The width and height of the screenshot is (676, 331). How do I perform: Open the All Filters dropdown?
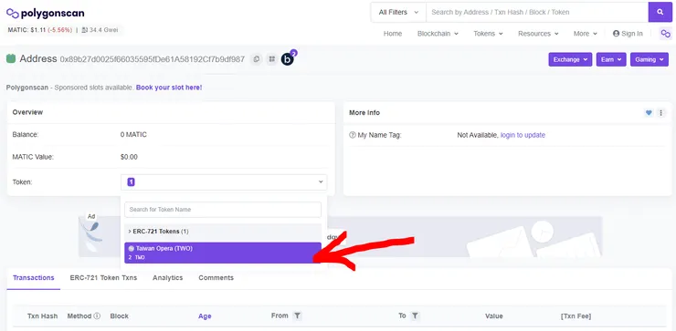click(x=398, y=12)
